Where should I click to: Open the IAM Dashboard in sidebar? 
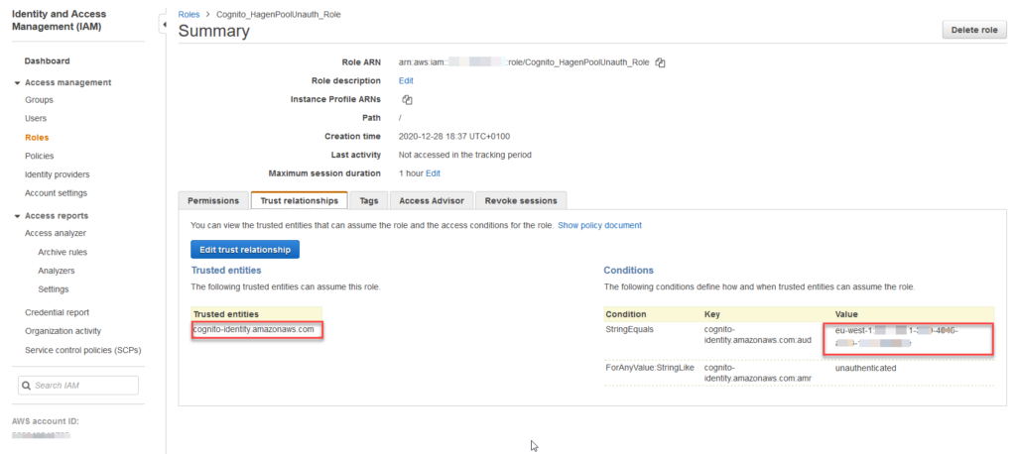(47, 61)
